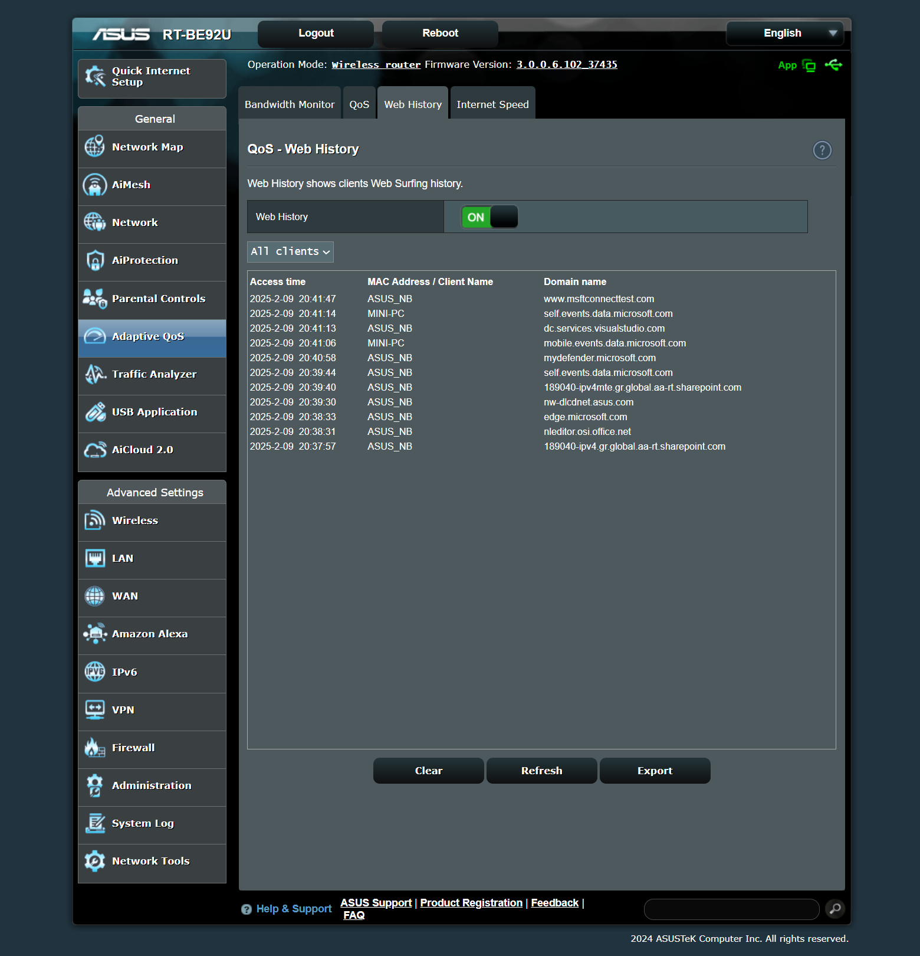Select the mydefender.microsoft.com domain entry
The height and width of the screenshot is (956, 920).
point(600,358)
